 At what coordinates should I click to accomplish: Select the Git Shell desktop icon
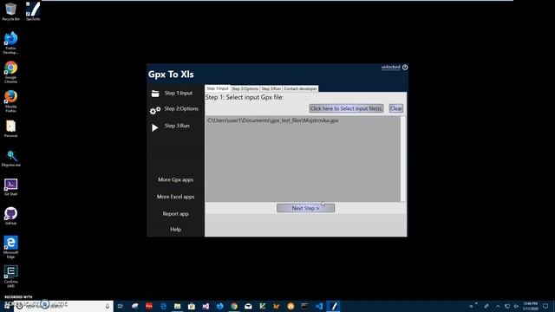10,187
